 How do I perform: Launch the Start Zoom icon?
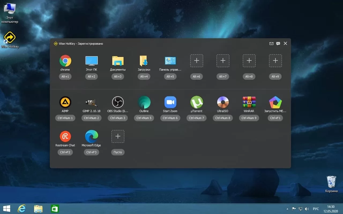point(170,102)
